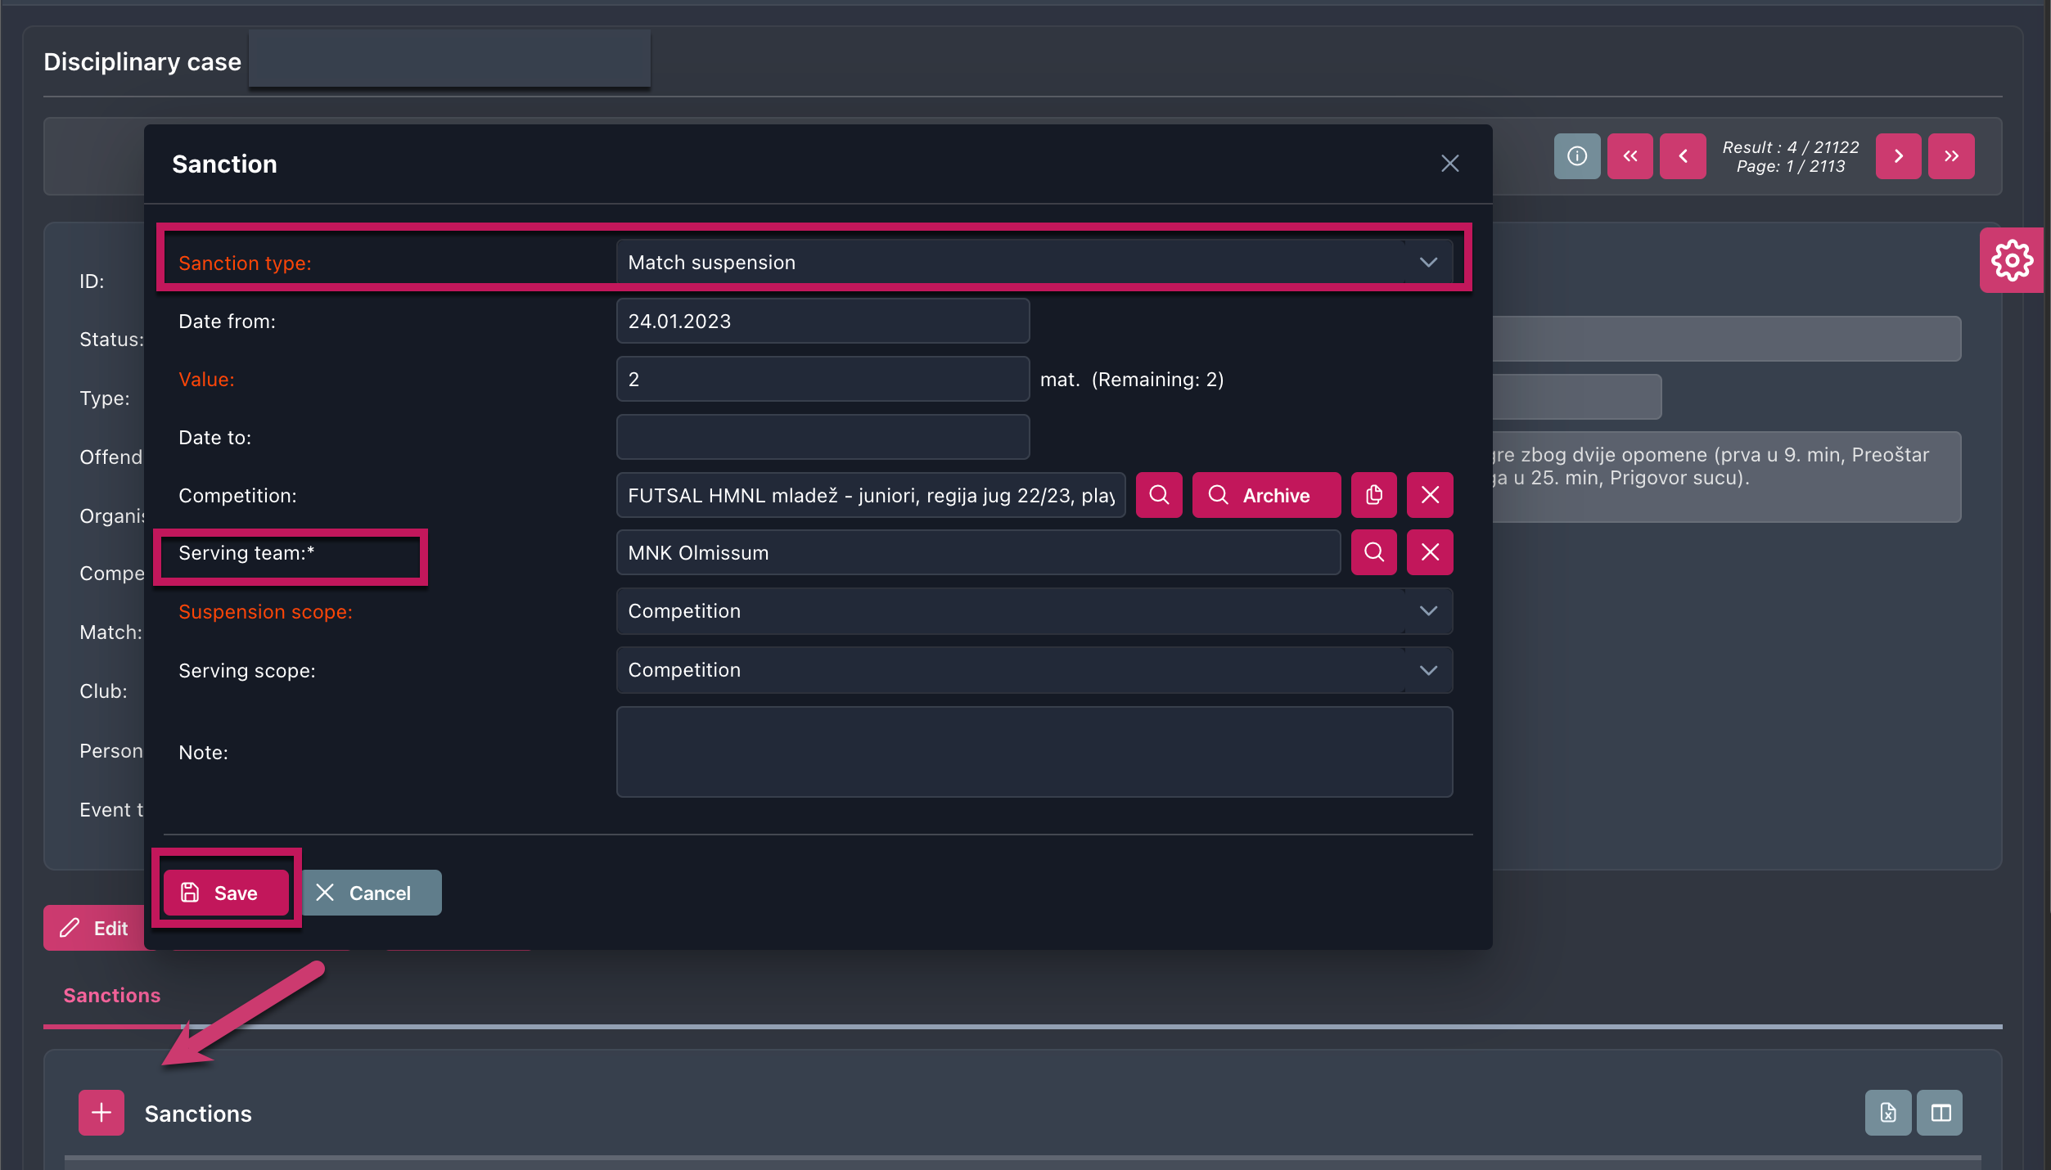Export sanctions table to Excel
Image resolution: width=2051 pixels, height=1170 pixels.
(1887, 1113)
